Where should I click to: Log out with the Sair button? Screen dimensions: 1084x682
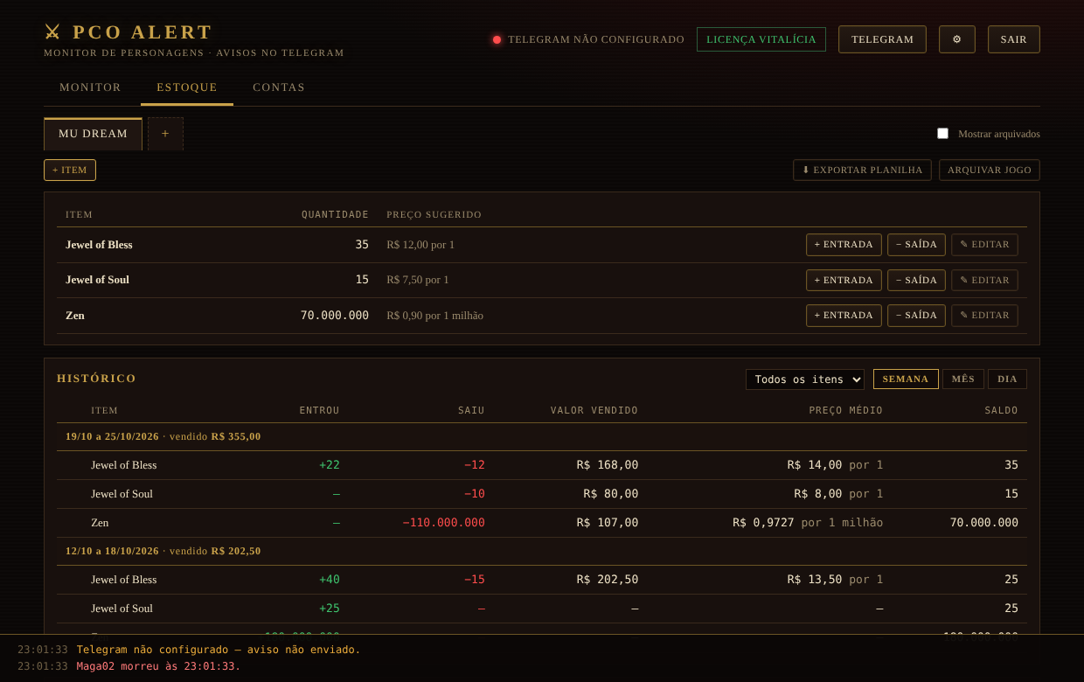[x=1014, y=39]
